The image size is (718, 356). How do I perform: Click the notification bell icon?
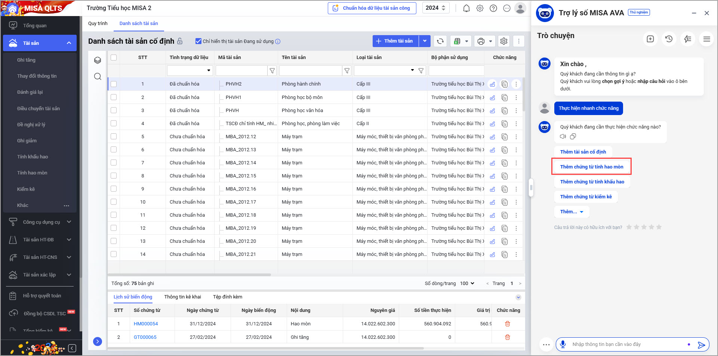click(466, 8)
